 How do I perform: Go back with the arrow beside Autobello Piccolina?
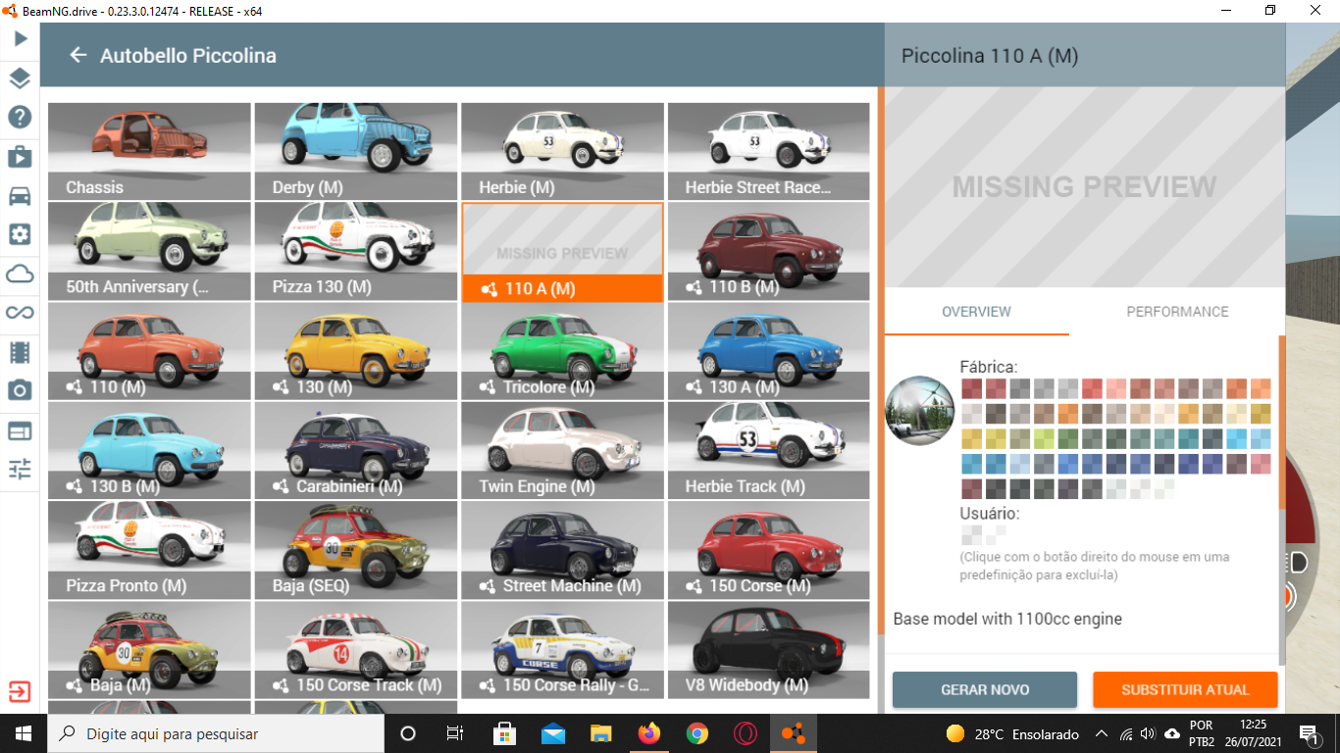(x=78, y=56)
